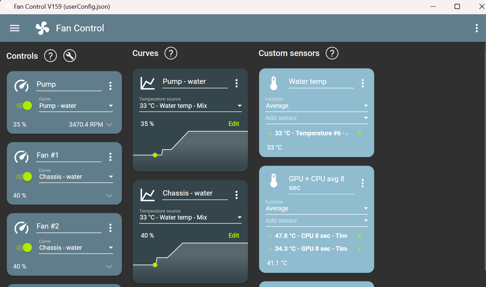Open the Controls wrench settings icon

click(70, 56)
